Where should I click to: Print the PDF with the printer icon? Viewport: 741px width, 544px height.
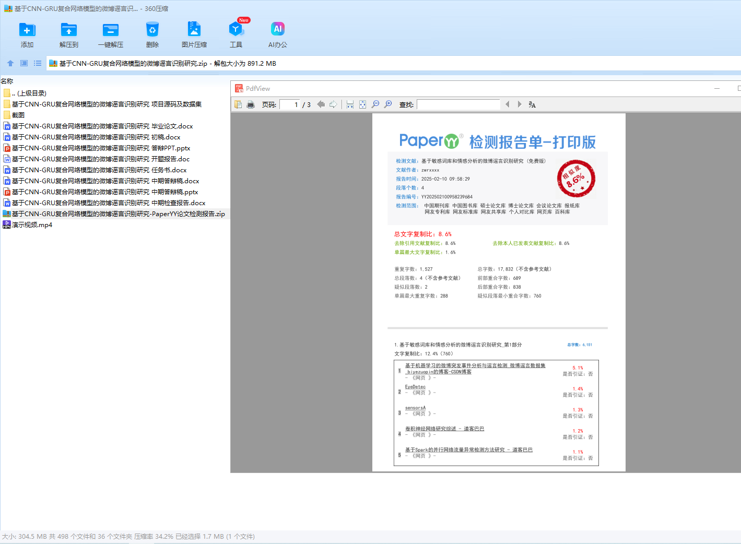[x=251, y=104]
